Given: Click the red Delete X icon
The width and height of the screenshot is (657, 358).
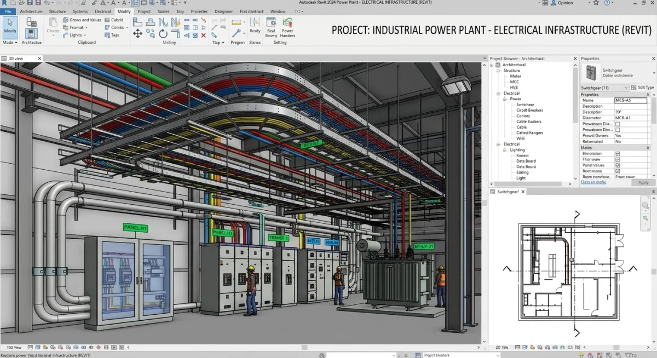Looking at the screenshot, I should 204,35.
